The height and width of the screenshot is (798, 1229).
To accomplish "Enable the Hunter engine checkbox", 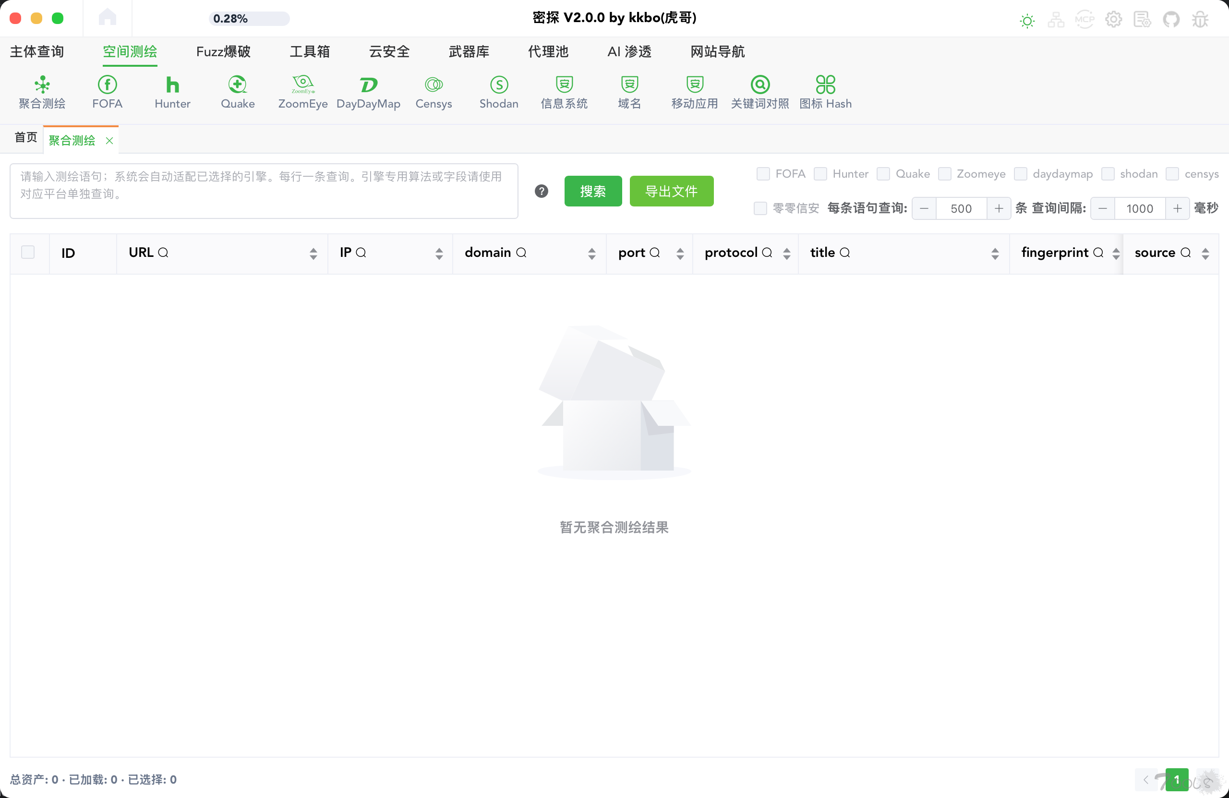I will [x=820, y=173].
